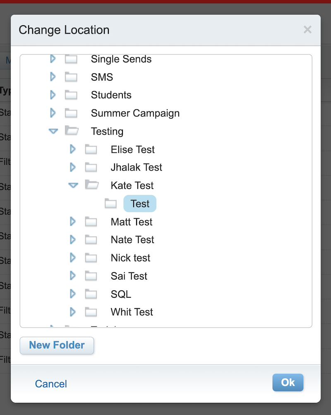Viewport: 331px width, 415px height.
Task: Cancel the Change Location dialog
Action: click(x=51, y=384)
